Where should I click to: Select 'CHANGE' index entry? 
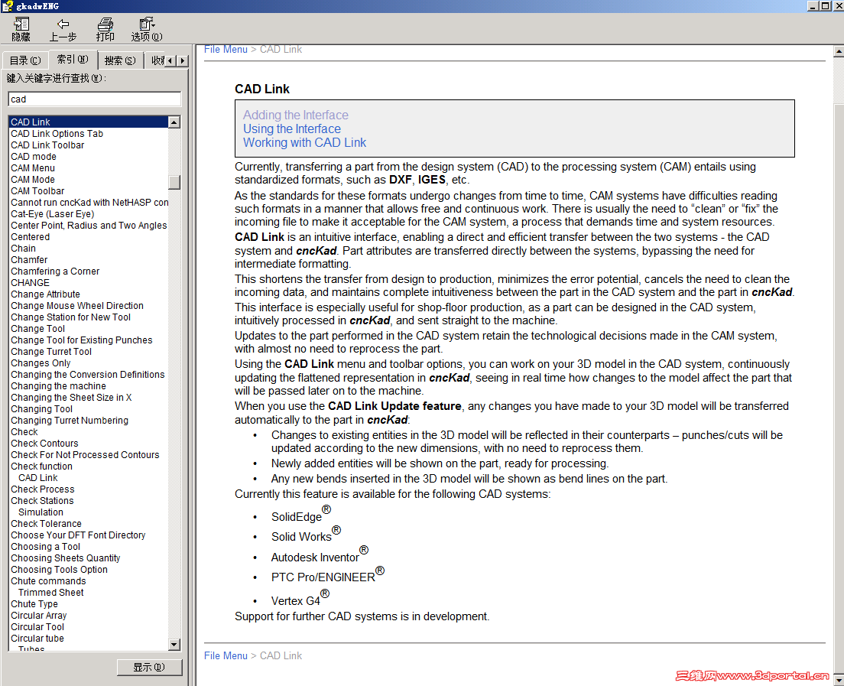pos(30,283)
